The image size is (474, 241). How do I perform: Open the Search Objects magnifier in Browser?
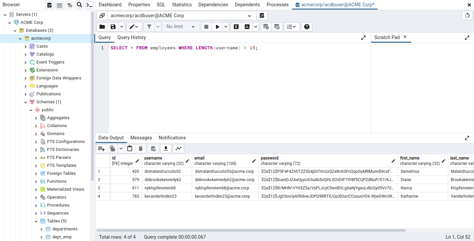[79, 5]
